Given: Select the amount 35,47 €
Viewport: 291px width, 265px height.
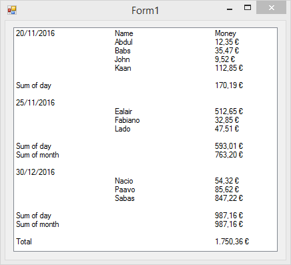Looking at the screenshot, I should tap(227, 51).
